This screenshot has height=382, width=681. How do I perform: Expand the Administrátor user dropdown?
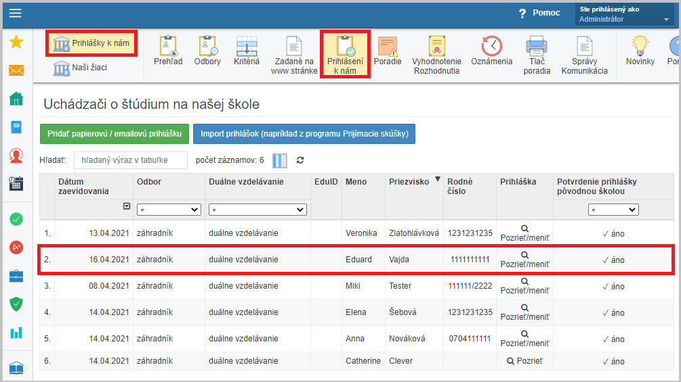click(624, 14)
